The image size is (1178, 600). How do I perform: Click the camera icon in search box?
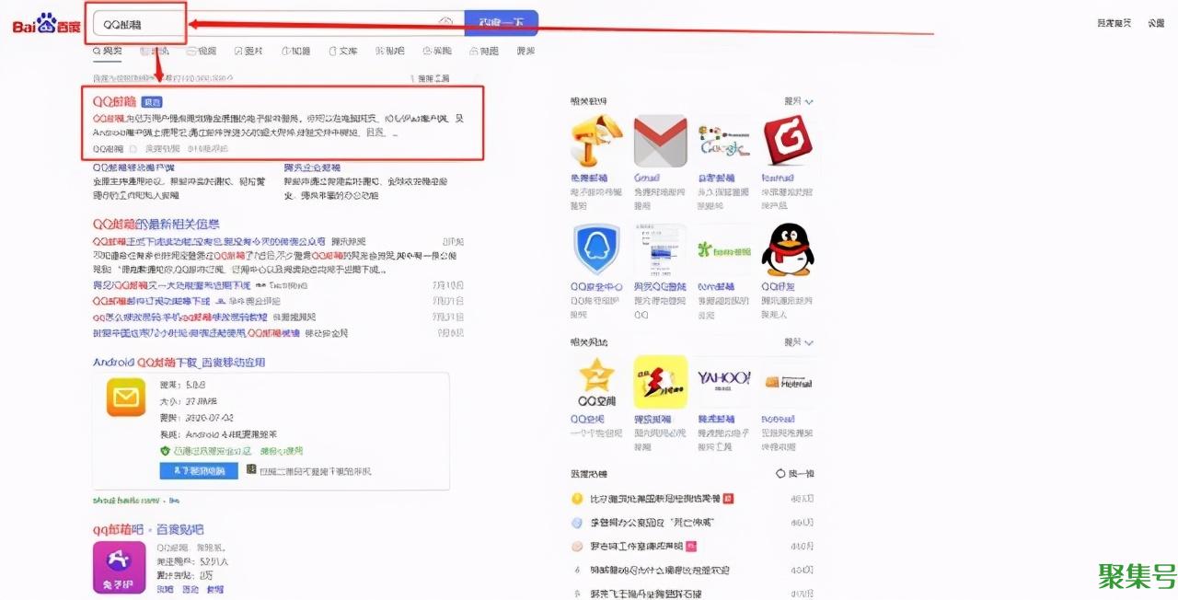point(446,23)
